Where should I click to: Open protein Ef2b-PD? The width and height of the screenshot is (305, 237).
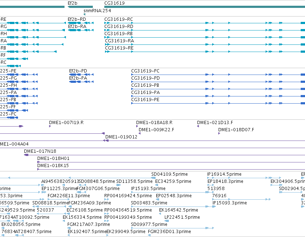[78, 71]
